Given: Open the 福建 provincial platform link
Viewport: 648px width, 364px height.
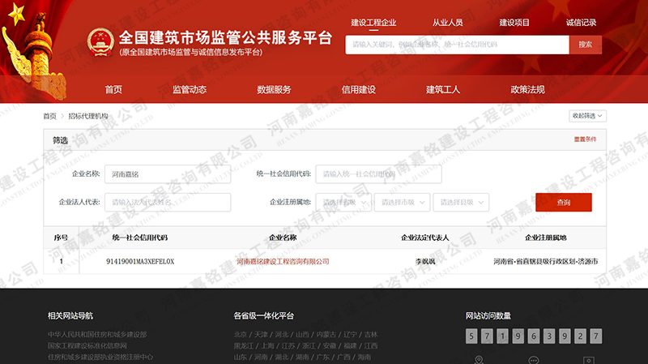Looking at the screenshot, I should coord(350,345).
